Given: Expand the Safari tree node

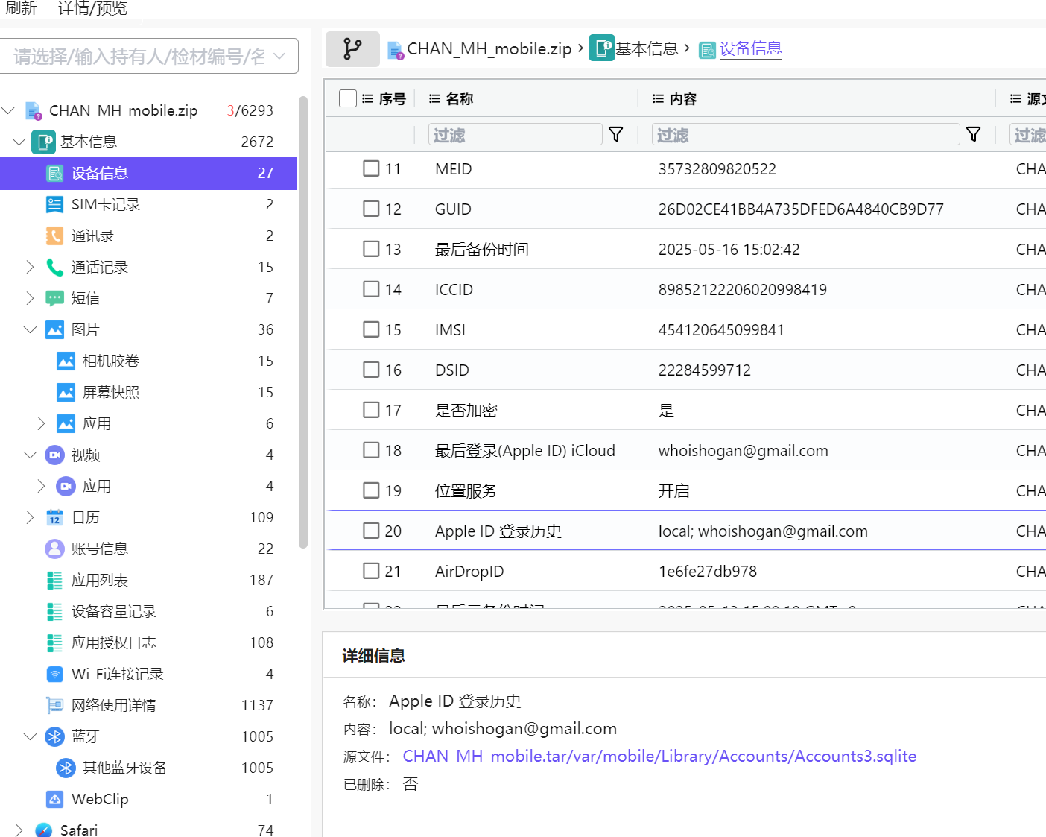Looking at the screenshot, I should (19, 830).
